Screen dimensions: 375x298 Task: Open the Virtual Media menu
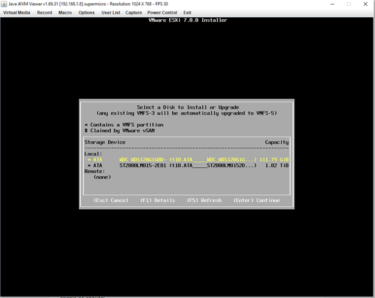click(x=17, y=13)
